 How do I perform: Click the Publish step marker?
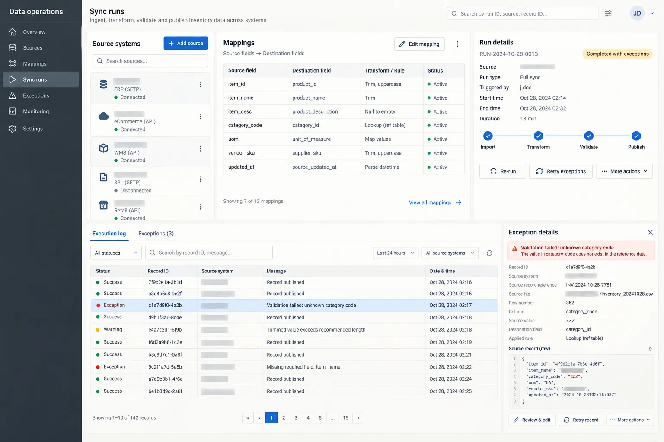click(636, 136)
